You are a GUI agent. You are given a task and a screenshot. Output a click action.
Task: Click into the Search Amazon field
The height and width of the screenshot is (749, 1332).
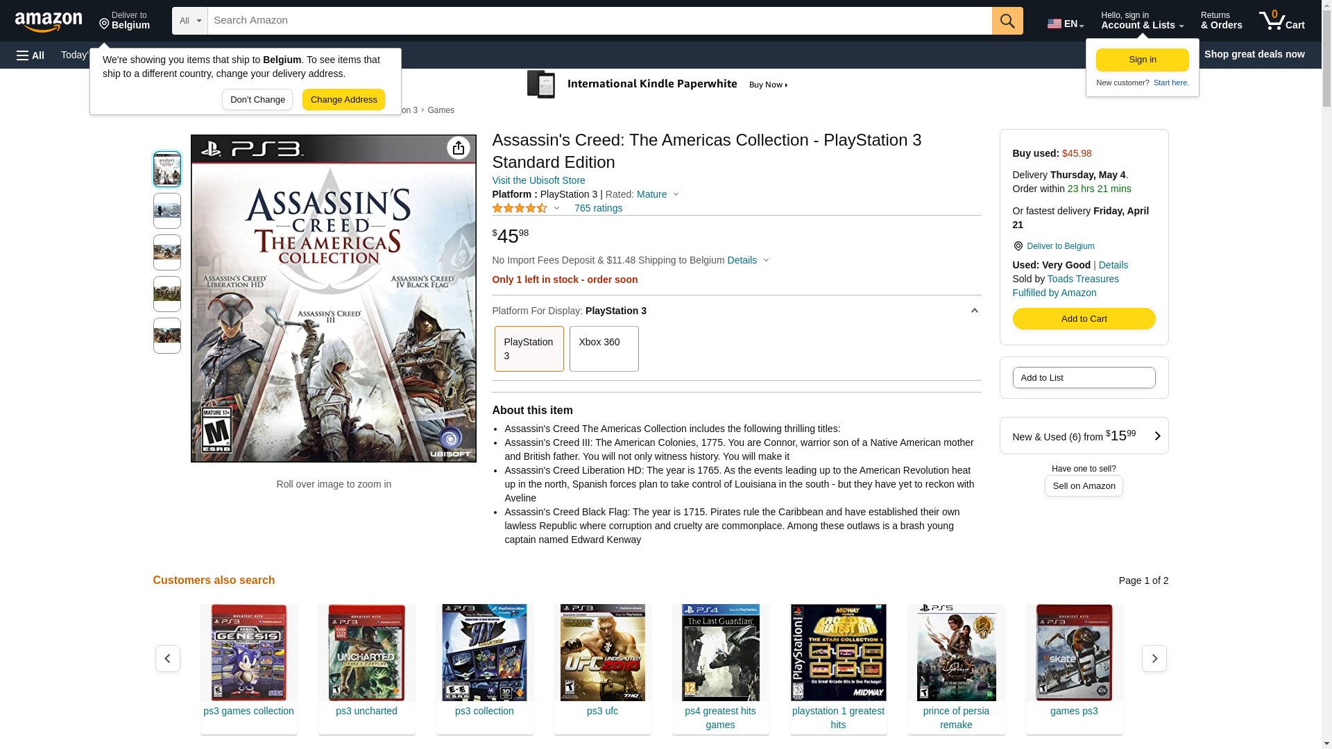click(599, 21)
